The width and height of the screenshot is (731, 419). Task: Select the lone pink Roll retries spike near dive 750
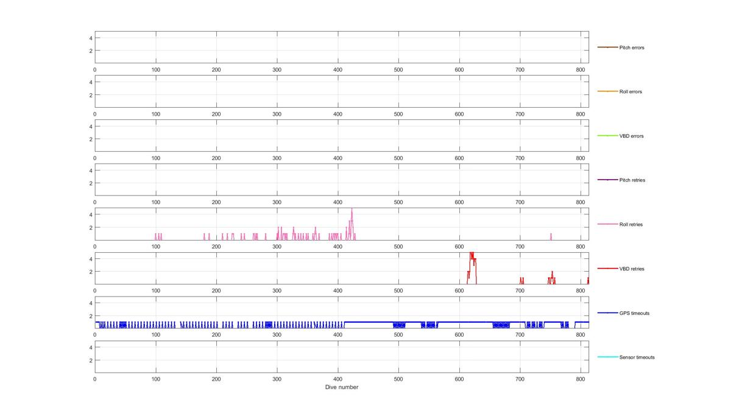[551, 236]
